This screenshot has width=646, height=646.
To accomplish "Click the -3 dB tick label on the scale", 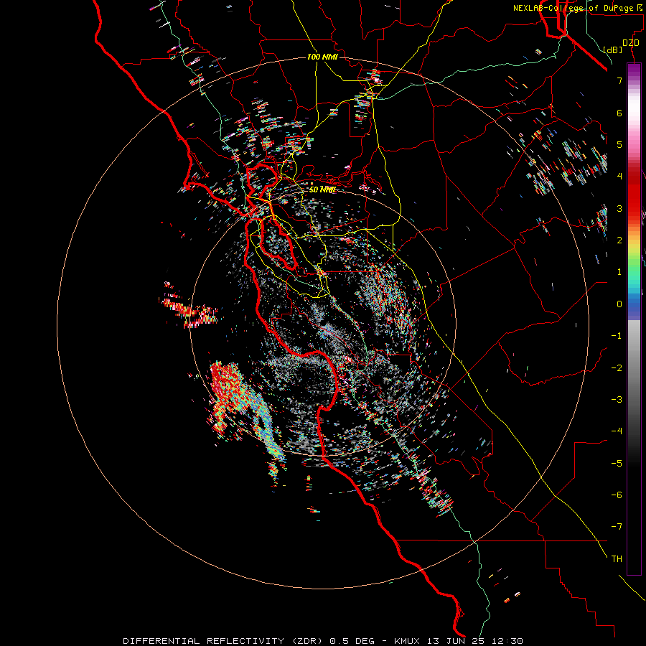I will [x=617, y=399].
